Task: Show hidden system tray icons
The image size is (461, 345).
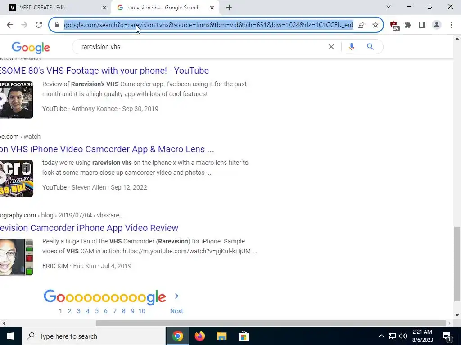Action: [x=381, y=336]
